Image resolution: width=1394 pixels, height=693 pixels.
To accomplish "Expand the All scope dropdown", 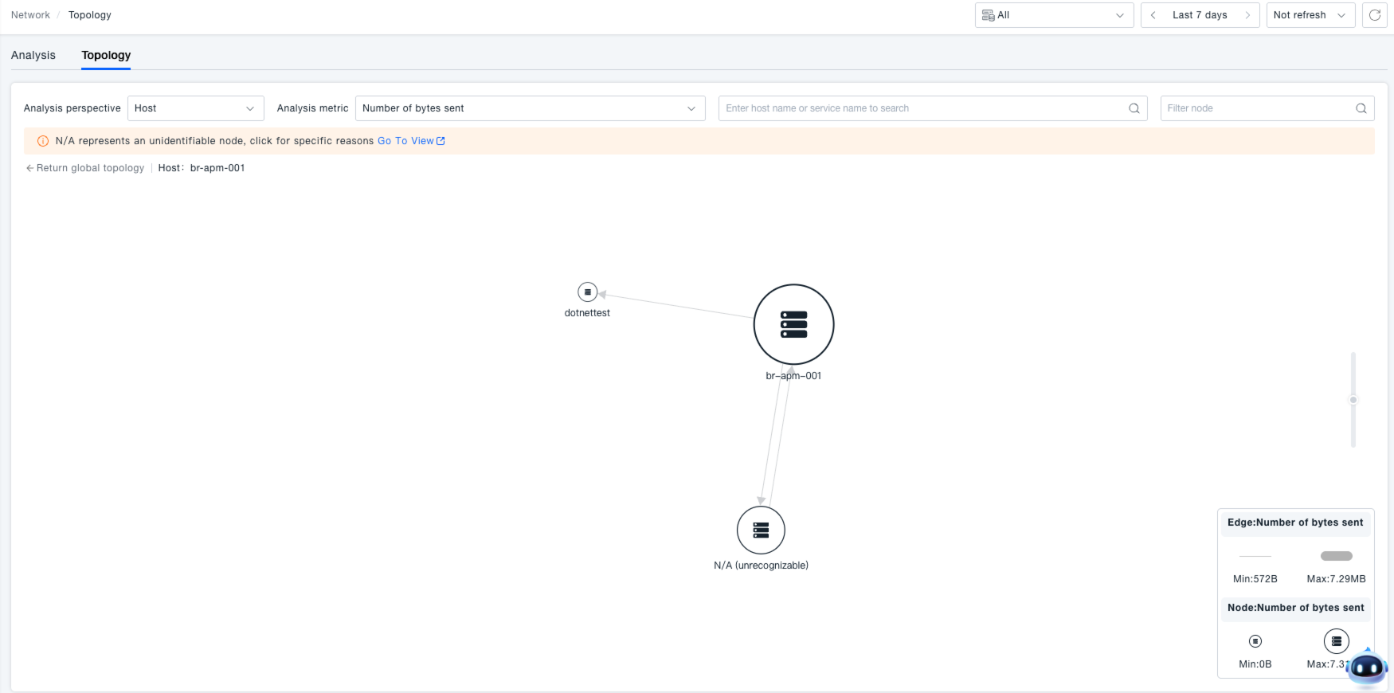I will [1053, 15].
